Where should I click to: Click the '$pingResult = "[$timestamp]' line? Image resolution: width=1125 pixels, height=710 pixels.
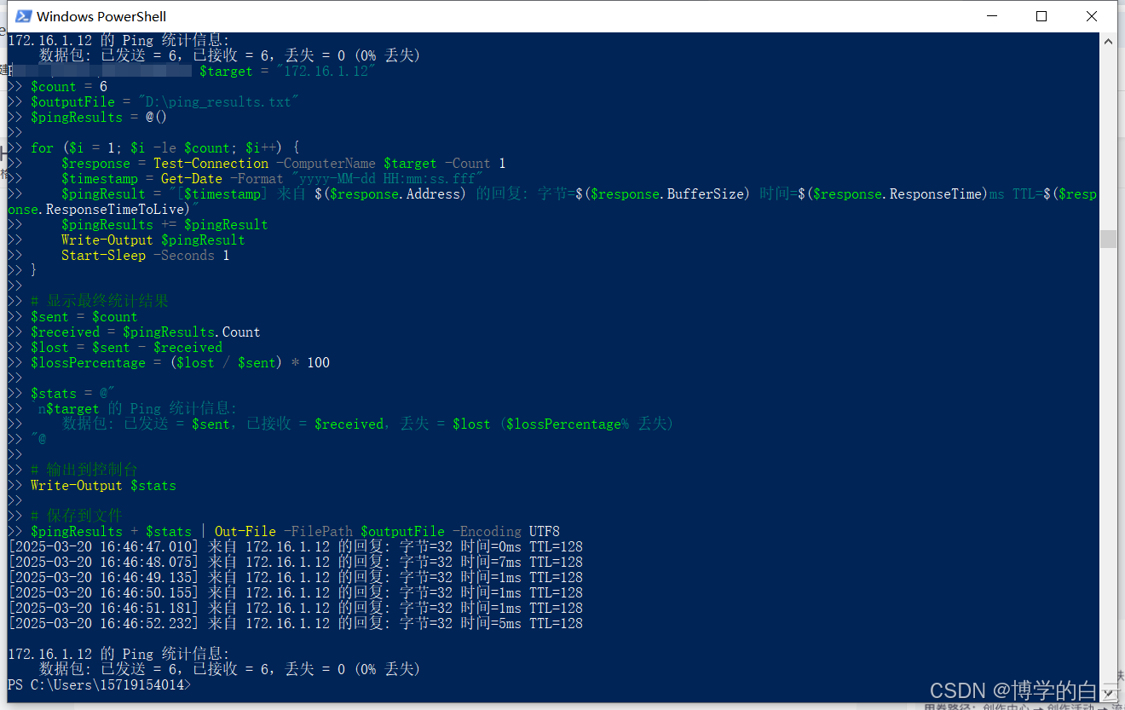(554, 202)
